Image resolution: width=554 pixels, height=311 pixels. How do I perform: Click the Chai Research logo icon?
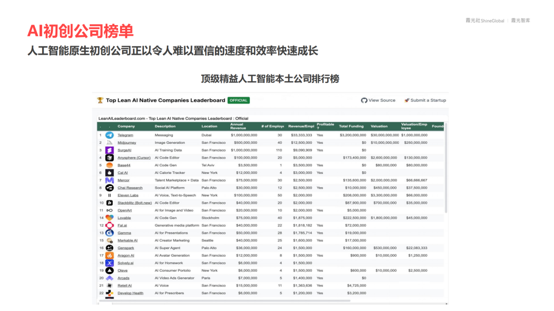[x=110, y=188]
